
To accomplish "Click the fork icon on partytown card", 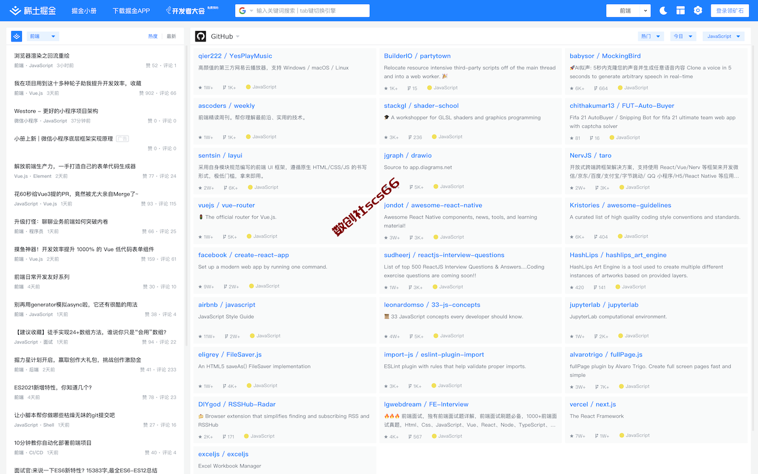I will [409, 88].
